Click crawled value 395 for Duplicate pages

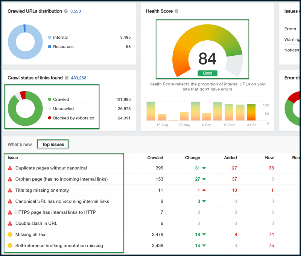pos(159,168)
